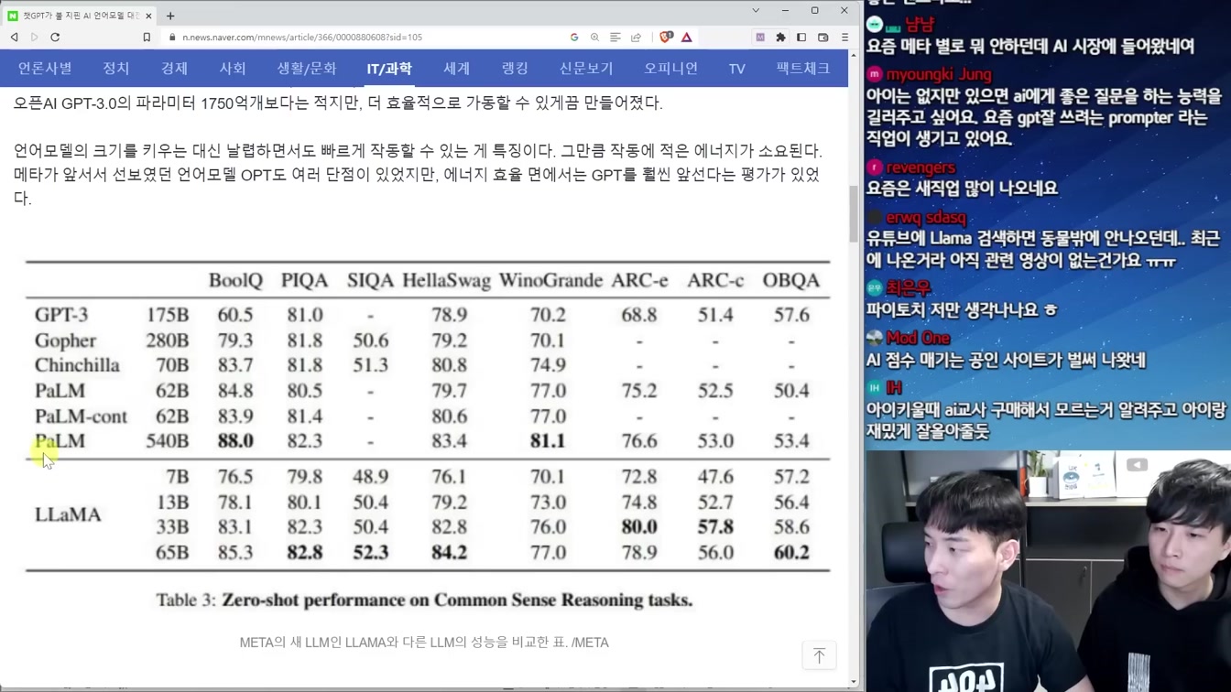The image size is (1231, 692).
Task: Select the IT/과학 section tab
Action: 389,69
